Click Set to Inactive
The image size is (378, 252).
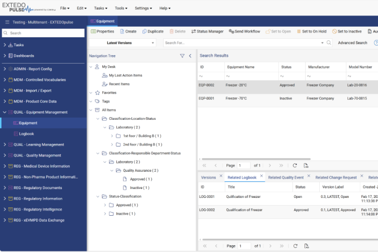(x=347, y=31)
